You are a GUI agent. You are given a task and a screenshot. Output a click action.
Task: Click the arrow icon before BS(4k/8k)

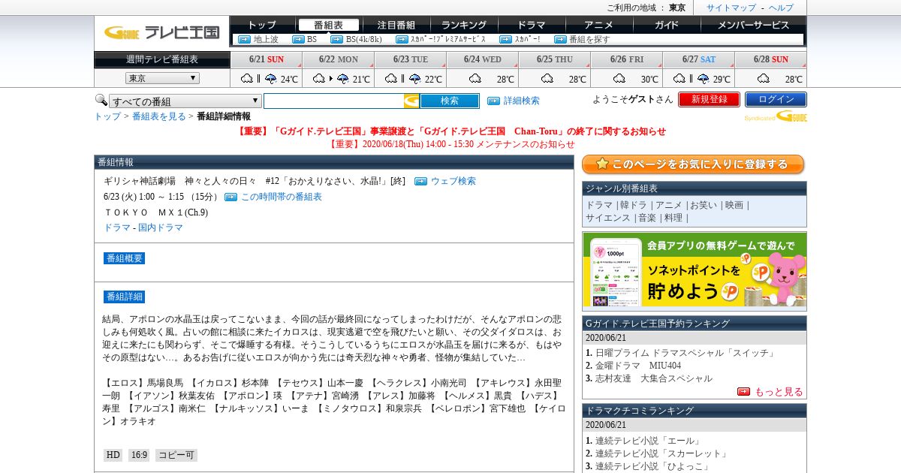[336, 39]
